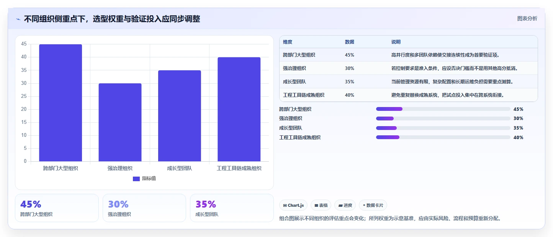
Task: Click description starting 当前管理资源有限
Action: 452,82
